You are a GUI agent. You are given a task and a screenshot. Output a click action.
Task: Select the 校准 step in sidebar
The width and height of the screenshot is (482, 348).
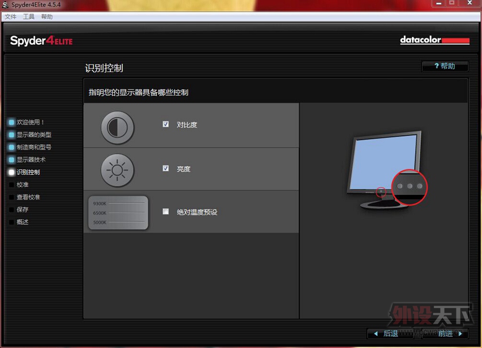click(23, 185)
